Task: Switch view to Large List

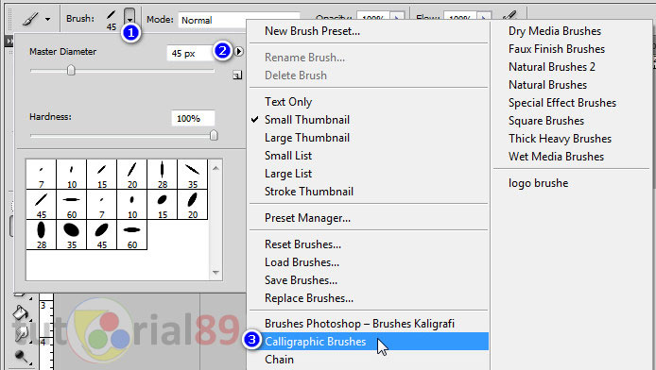Action: [288, 174]
